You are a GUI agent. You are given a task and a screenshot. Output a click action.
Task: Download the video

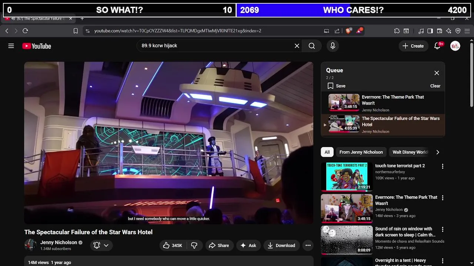click(x=281, y=245)
